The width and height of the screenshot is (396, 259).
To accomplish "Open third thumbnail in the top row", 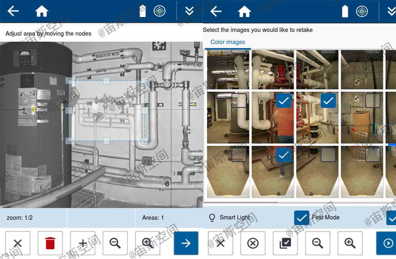I will (x=318, y=70).
